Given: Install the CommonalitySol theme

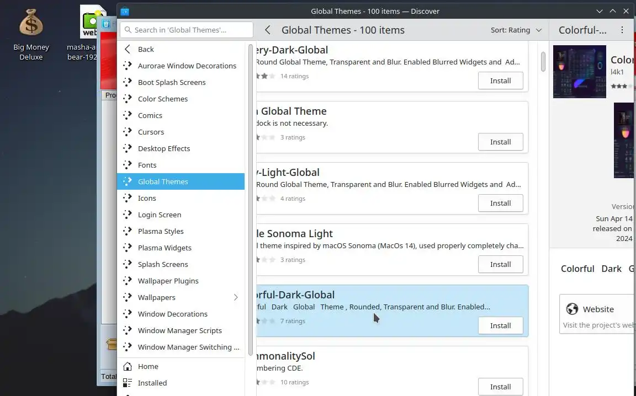Looking at the screenshot, I should click(x=500, y=387).
